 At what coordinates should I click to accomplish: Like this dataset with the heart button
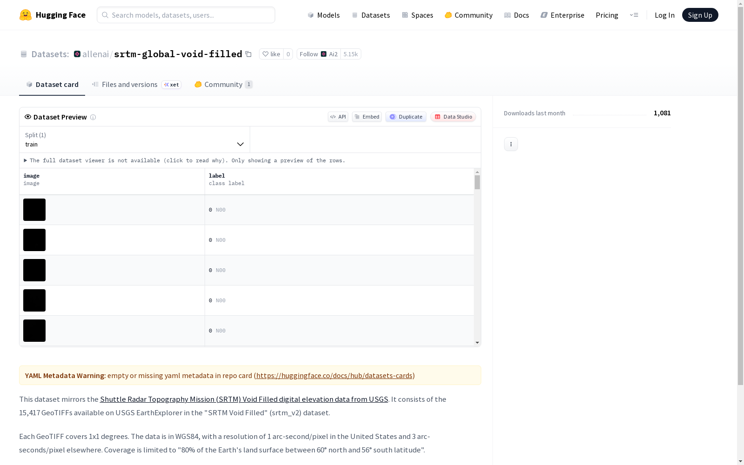pos(271,54)
